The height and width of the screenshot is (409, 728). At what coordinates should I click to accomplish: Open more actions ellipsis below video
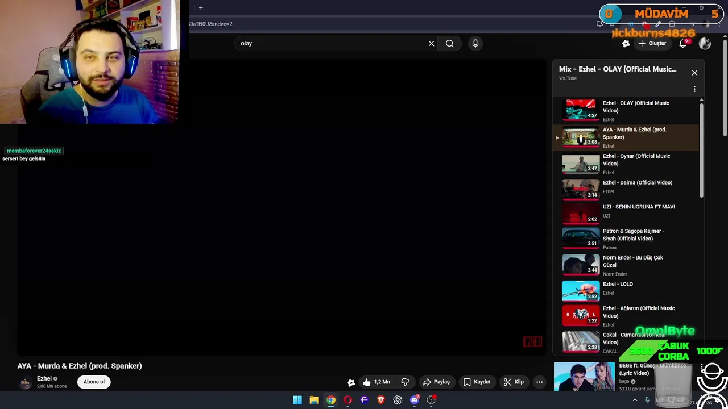pyautogui.click(x=539, y=382)
